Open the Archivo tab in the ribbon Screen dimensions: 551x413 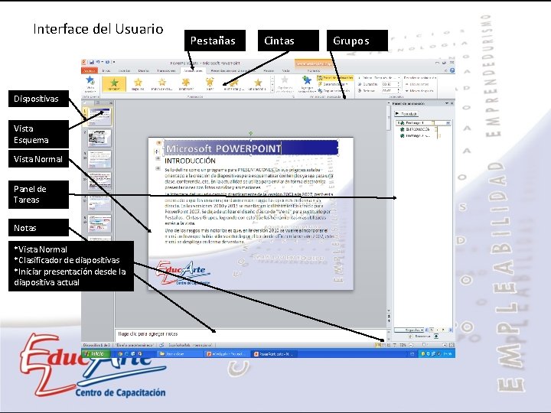coord(89,70)
